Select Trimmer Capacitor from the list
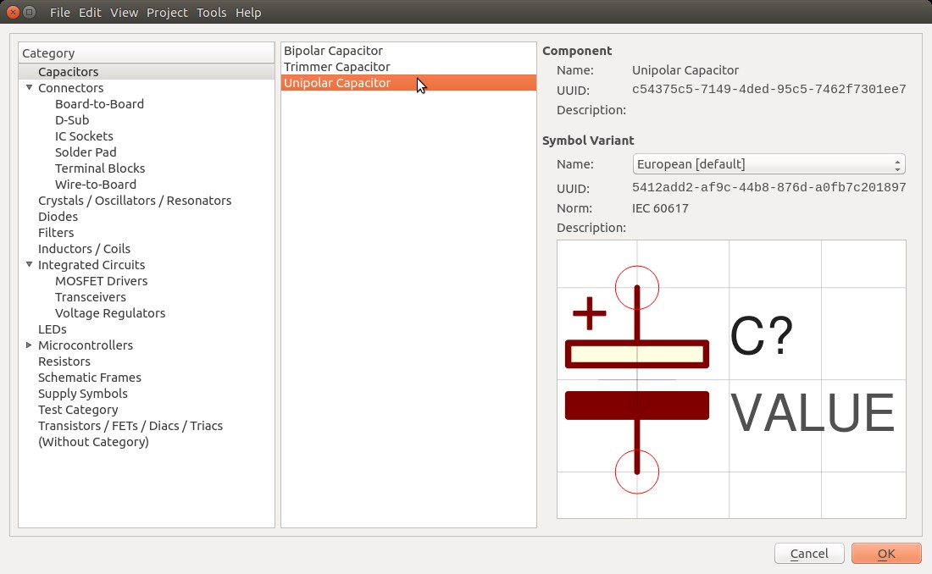 tap(336, 67)
